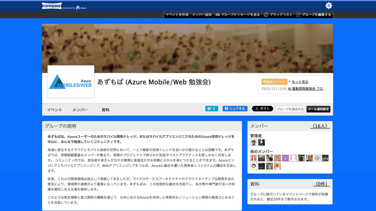
Task: Click the Azure MOBILE&WEB group logo
Action: [x=71, y=82]
